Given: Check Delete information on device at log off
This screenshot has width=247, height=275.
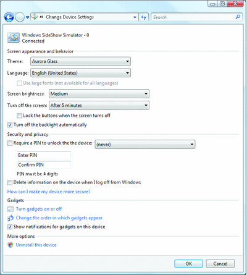Looking at the screenshot, I should click(10, 182).
